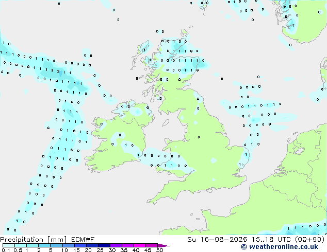Open the weatheronline.co.uk link
Screen dimensions: 327x252
click(280, 247)
